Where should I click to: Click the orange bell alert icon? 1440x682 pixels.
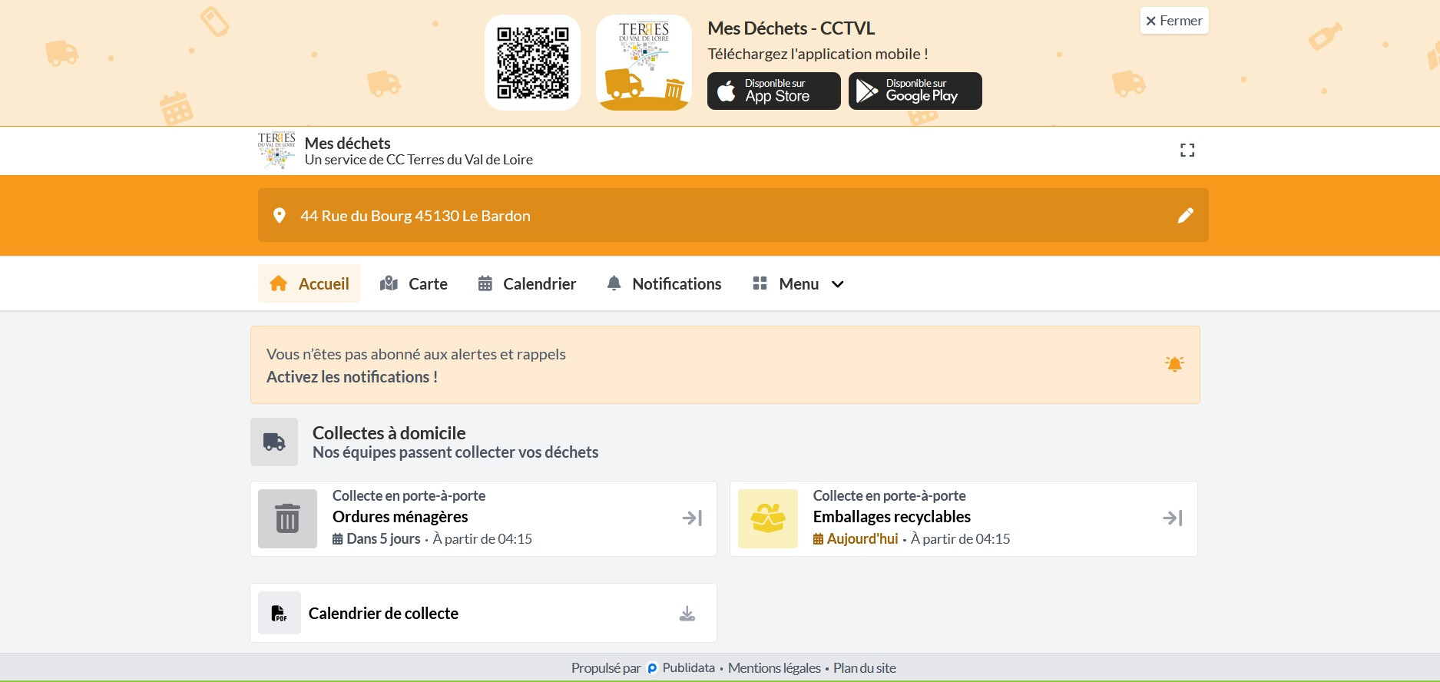tap(1174, 364)
